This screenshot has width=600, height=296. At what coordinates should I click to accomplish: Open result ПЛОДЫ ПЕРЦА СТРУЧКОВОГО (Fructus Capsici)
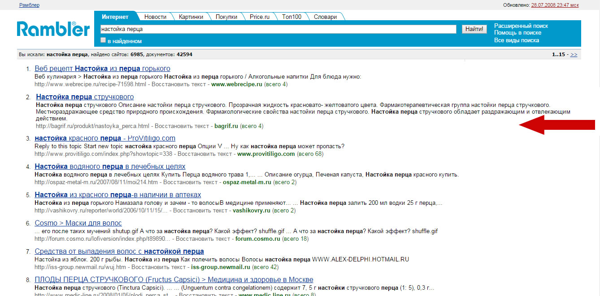coord(174,280)
